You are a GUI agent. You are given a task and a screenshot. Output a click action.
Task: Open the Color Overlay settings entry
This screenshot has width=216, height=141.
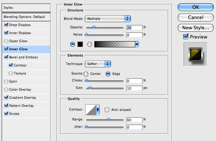click(x=20, y=90)
